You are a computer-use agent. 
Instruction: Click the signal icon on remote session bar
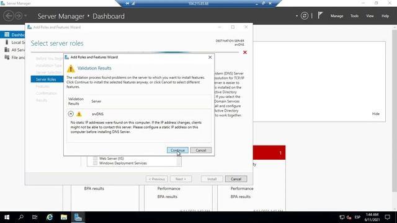click(x=133, y=4)
